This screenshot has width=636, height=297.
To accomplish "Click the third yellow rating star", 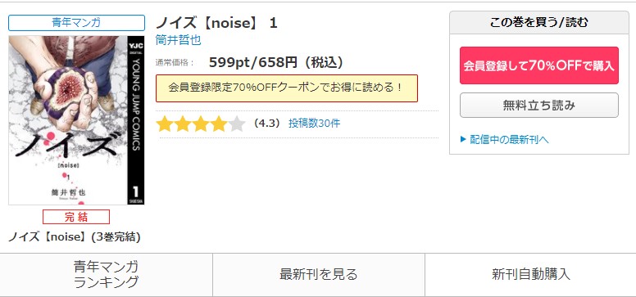I will pos(201,124).
